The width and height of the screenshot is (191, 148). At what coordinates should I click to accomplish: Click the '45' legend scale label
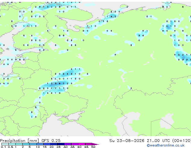coord(86,147)
